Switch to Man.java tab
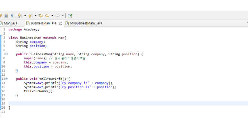 tap(11, 23)
